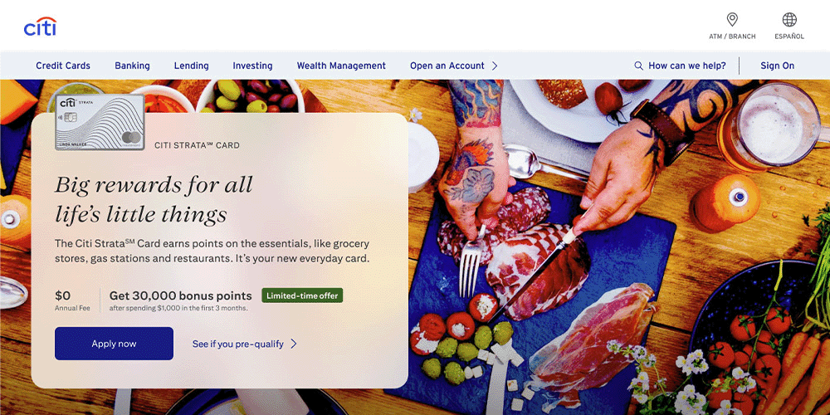This screenshot has width=830, height=415.
Task: Click the chevron beside Open an Account
Action: [495, 66]
